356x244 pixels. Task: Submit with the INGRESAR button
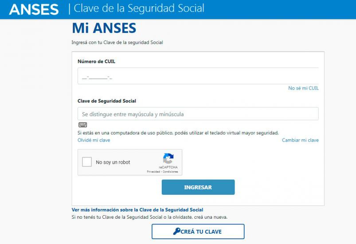point(198,187)
